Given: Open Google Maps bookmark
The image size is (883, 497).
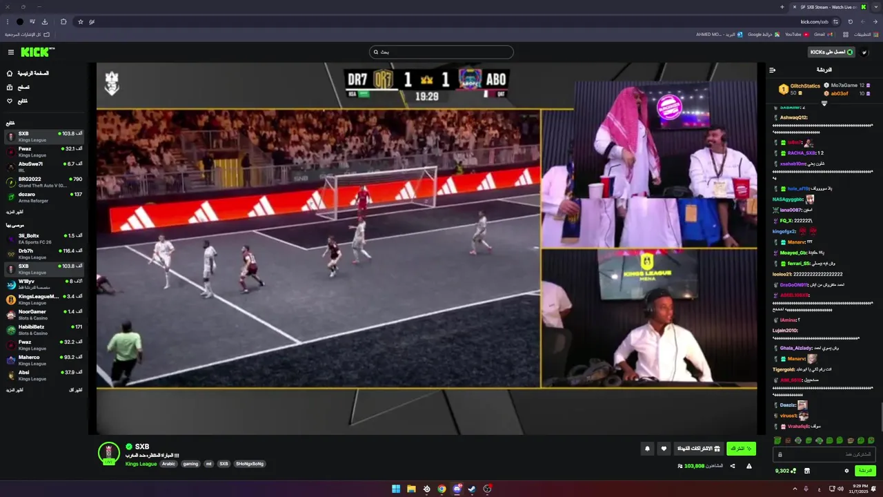Looking at the screenshot, I should coord(764,34).
